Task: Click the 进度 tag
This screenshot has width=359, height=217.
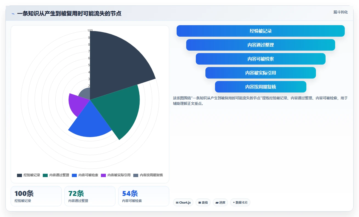Action: [x=220, y=202]
